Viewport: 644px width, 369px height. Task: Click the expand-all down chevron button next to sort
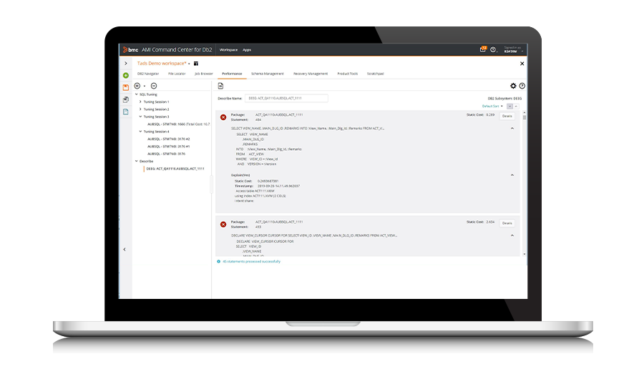(509, 107)
